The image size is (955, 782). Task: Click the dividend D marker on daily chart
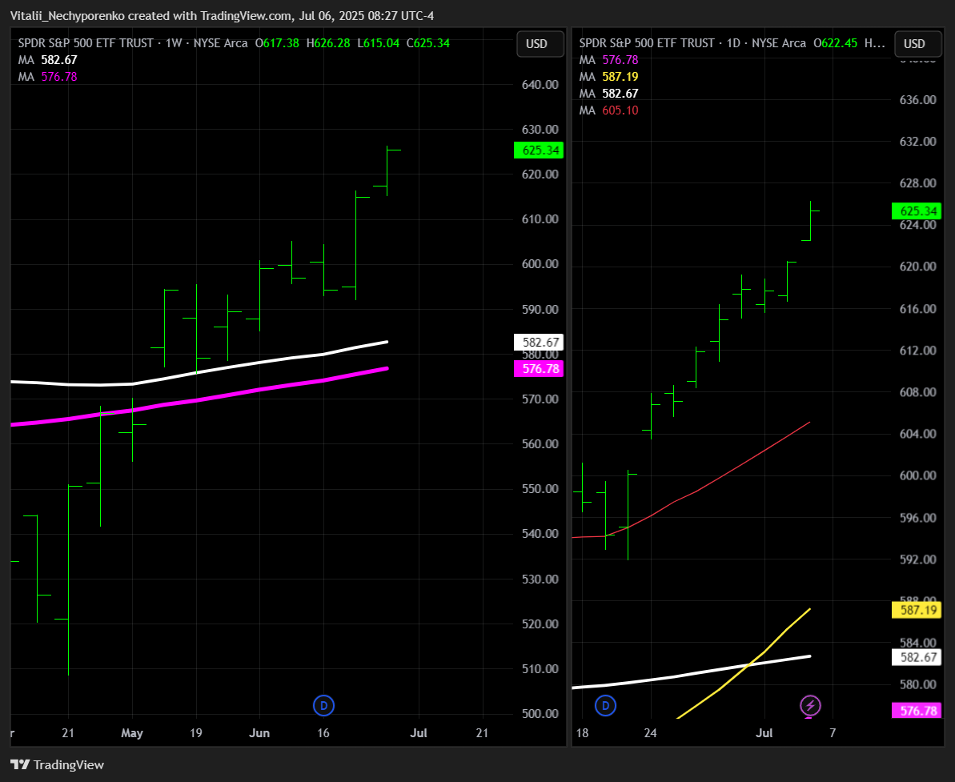pos(605,706)
